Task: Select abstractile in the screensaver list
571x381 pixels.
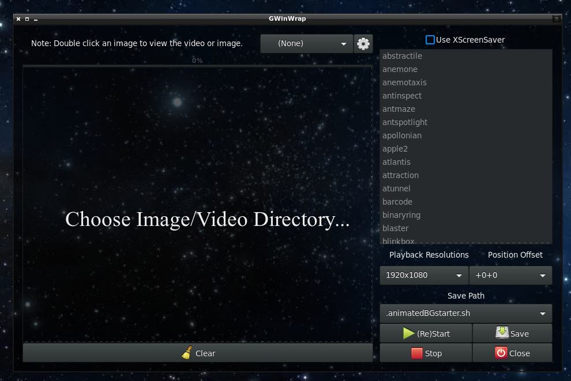Action: (466, 56)
